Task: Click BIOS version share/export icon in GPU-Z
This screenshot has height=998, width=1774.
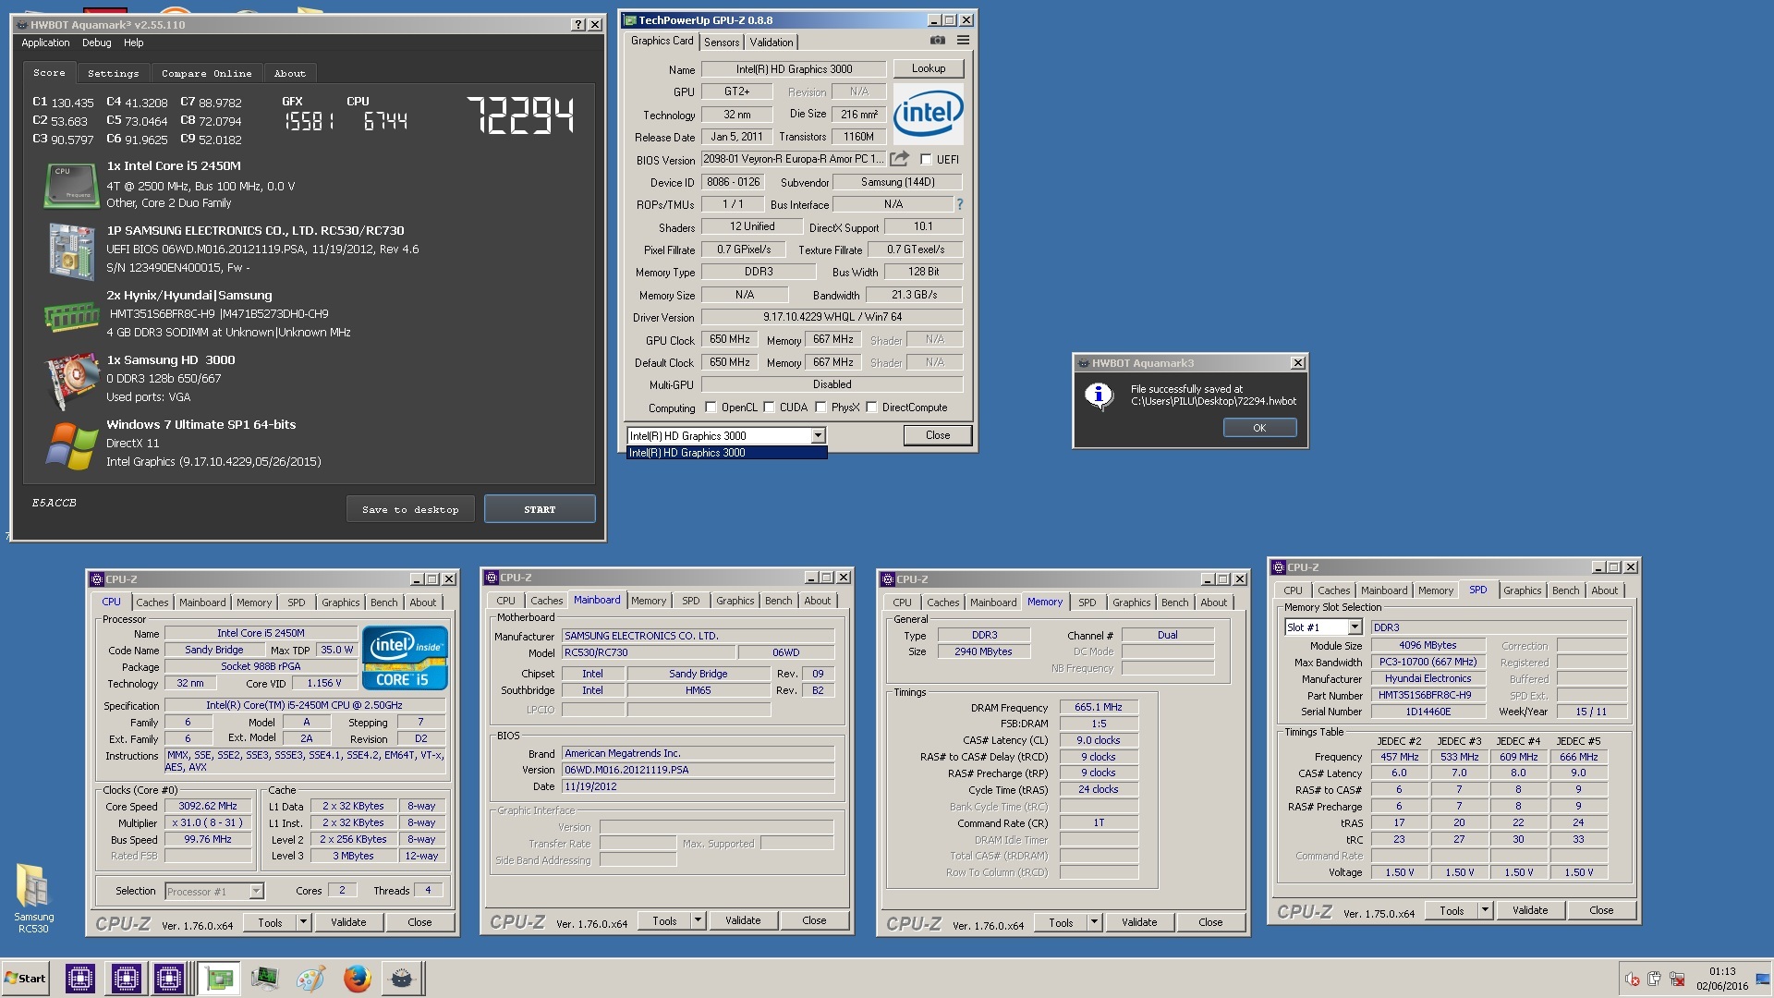Action: point(900,159)
